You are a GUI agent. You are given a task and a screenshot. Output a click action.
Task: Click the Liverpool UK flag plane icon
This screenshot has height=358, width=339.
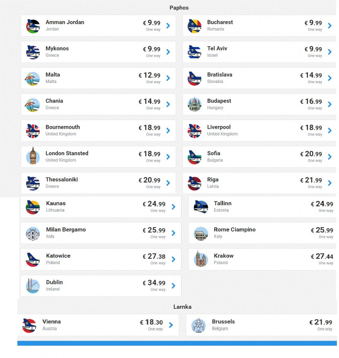pyautogui.click(x=195, y=131)
